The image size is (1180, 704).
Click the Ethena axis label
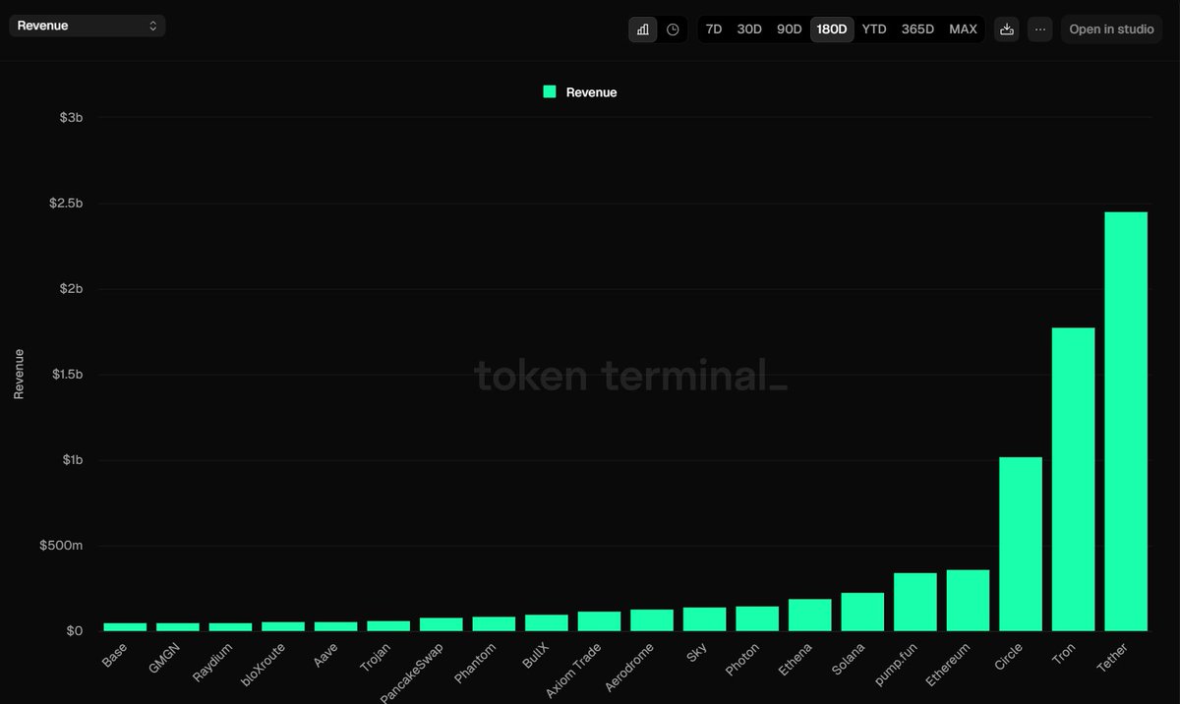pos(796,657)
